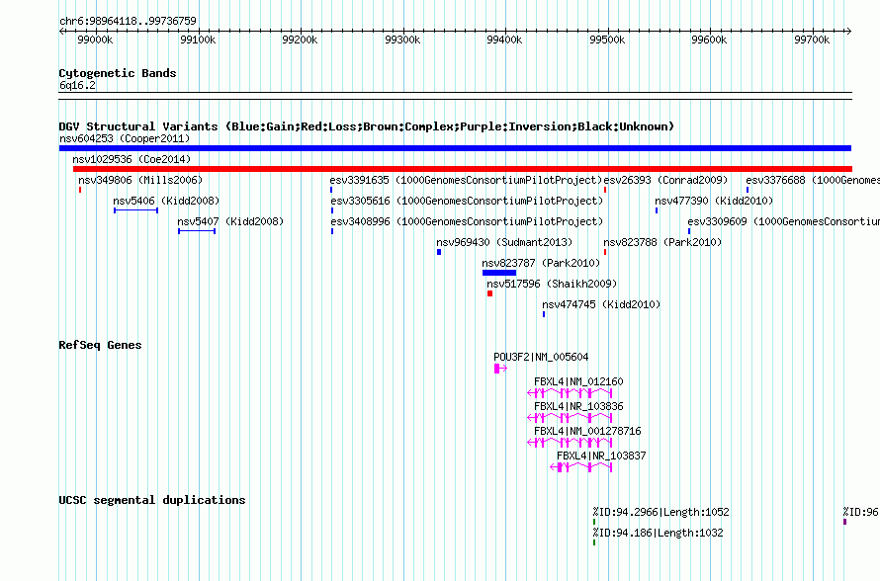Screen dimensions: 880x581
Task: Open the esv3309609 variant label
Action: 783,221
